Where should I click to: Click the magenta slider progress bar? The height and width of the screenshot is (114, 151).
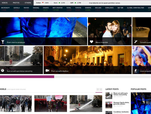pyautogui.click(x=27, y=77)
